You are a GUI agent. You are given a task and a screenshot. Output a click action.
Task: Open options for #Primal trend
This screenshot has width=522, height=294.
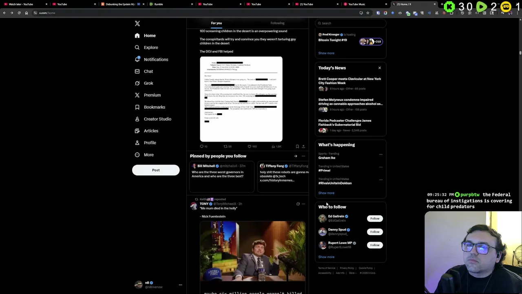[381, 167]
